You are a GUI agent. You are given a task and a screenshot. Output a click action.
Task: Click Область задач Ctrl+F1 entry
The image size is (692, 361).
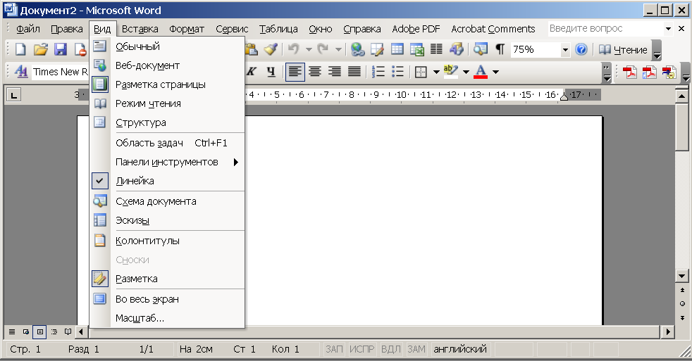click(x=167, y=143)
